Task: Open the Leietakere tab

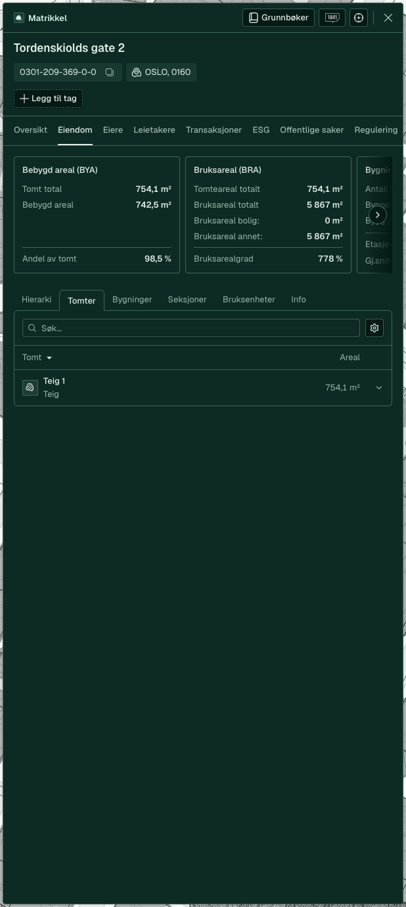Action: pos(154,130)
